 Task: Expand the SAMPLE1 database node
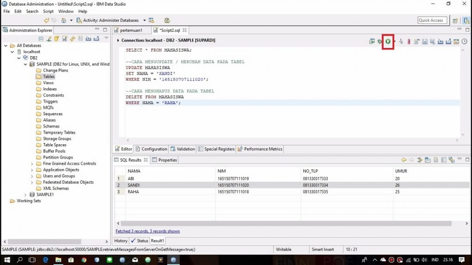(25, 195)
